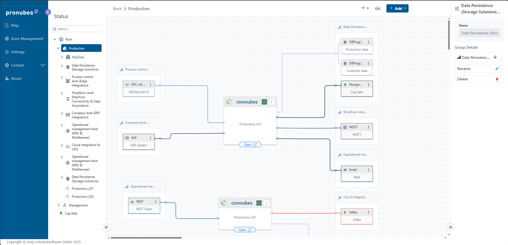Click the MQTT icon on MQTT node
The image size is (508, 245).
click(x=345, y=127)
